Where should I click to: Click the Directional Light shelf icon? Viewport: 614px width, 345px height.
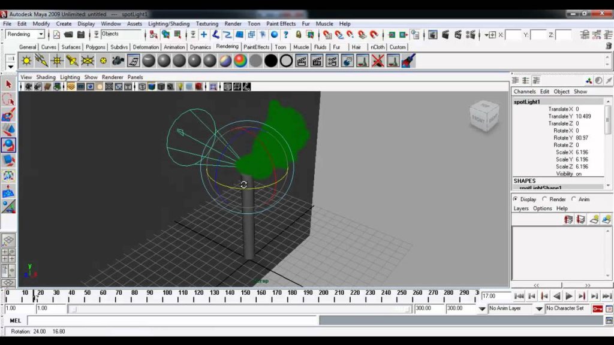click(x=41, y=60)
